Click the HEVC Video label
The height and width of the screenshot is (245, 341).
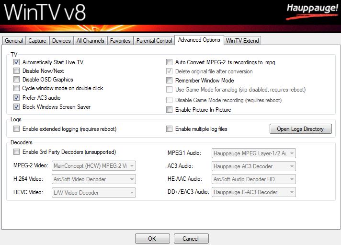coord(28,192)
